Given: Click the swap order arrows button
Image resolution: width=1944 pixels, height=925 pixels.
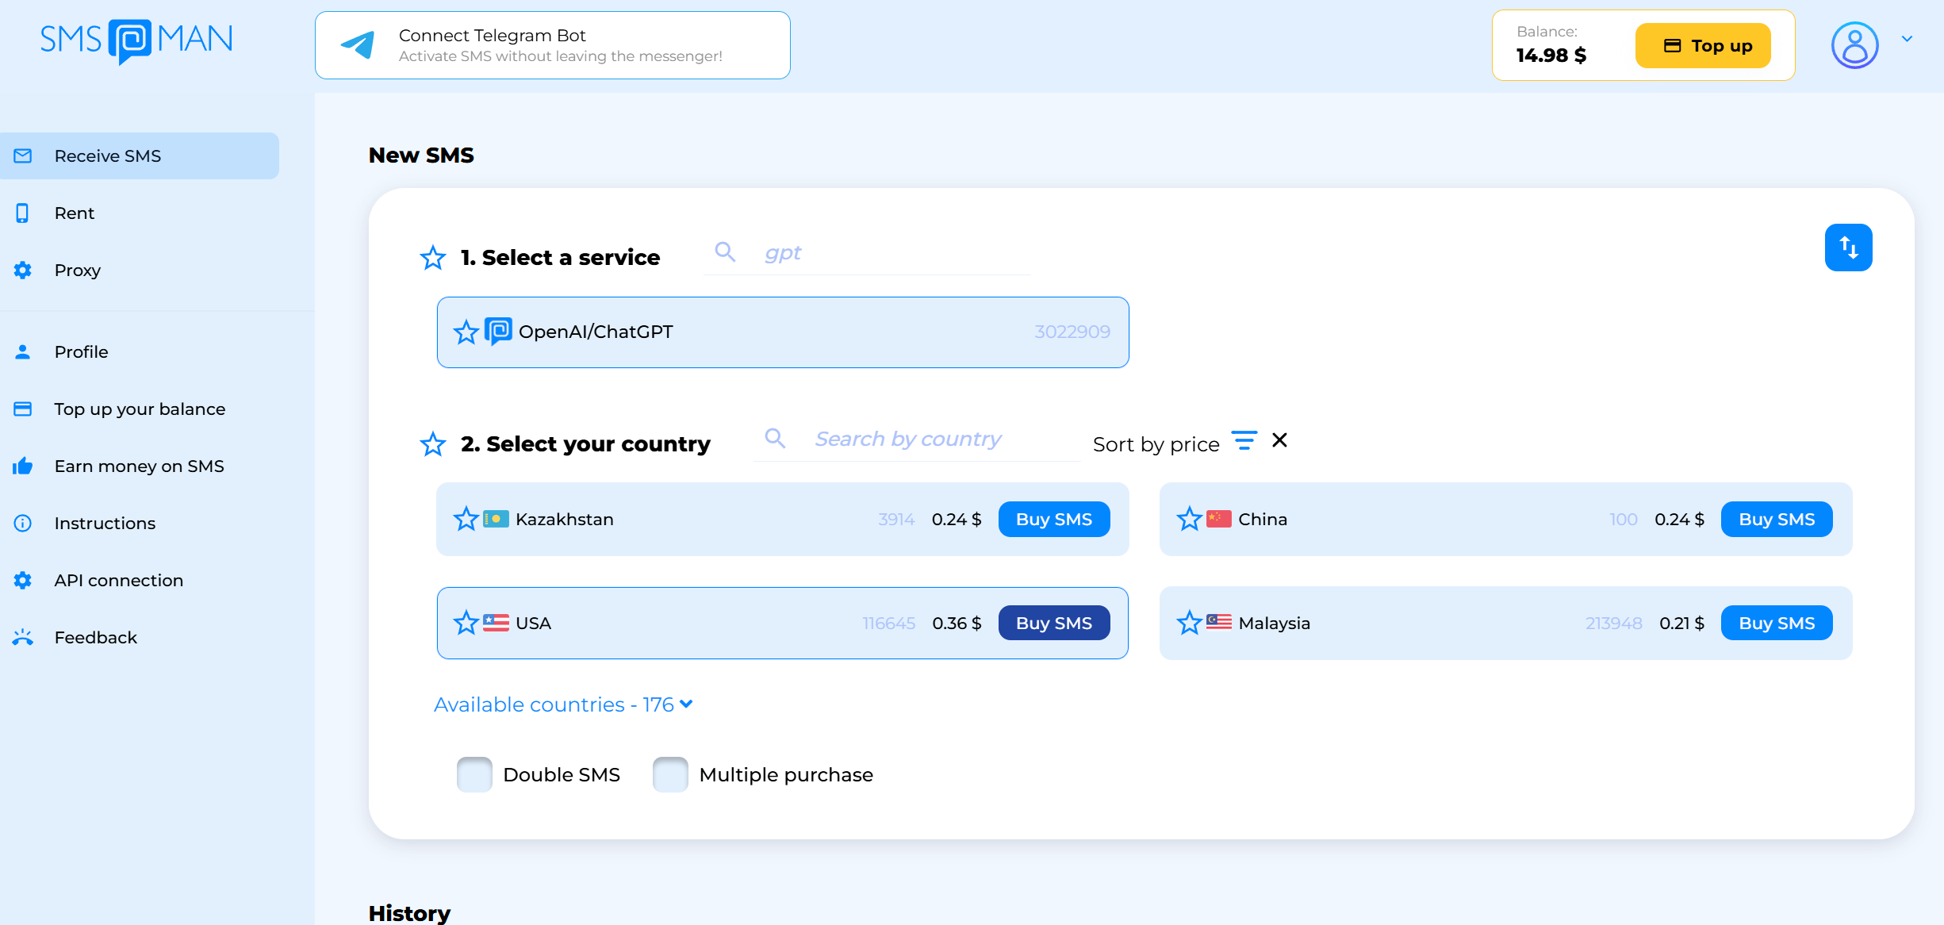Looking at the screenshot, I should [x=1848, y=248].
